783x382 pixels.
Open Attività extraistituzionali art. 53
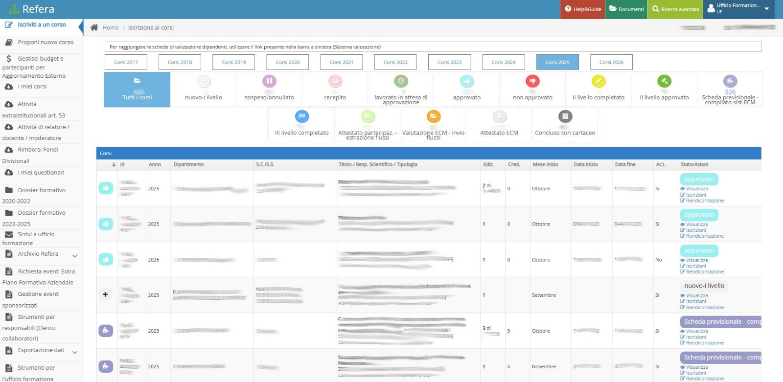click(41, 110)
